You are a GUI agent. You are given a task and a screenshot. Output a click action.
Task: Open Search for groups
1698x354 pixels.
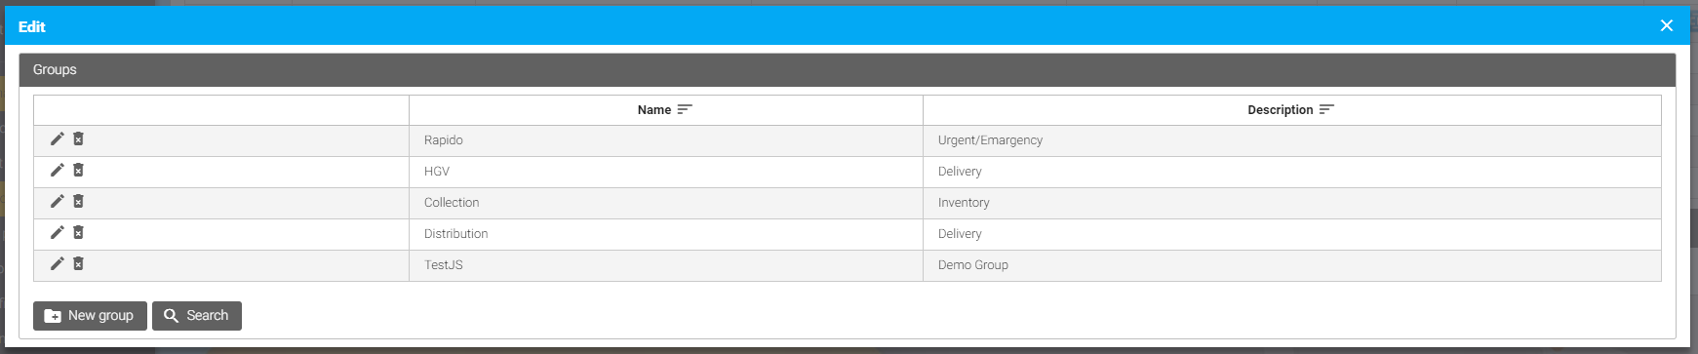(x=197, y=316)
